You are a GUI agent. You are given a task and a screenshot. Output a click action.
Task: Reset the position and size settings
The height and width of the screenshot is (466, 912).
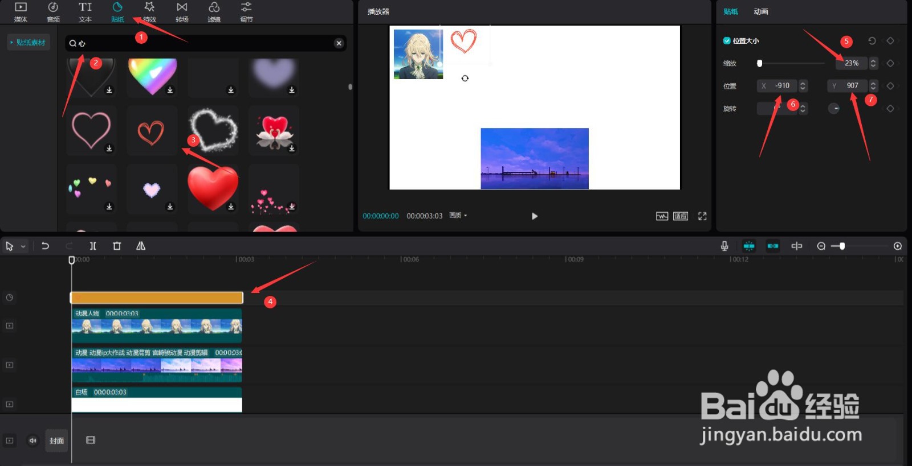872,41
